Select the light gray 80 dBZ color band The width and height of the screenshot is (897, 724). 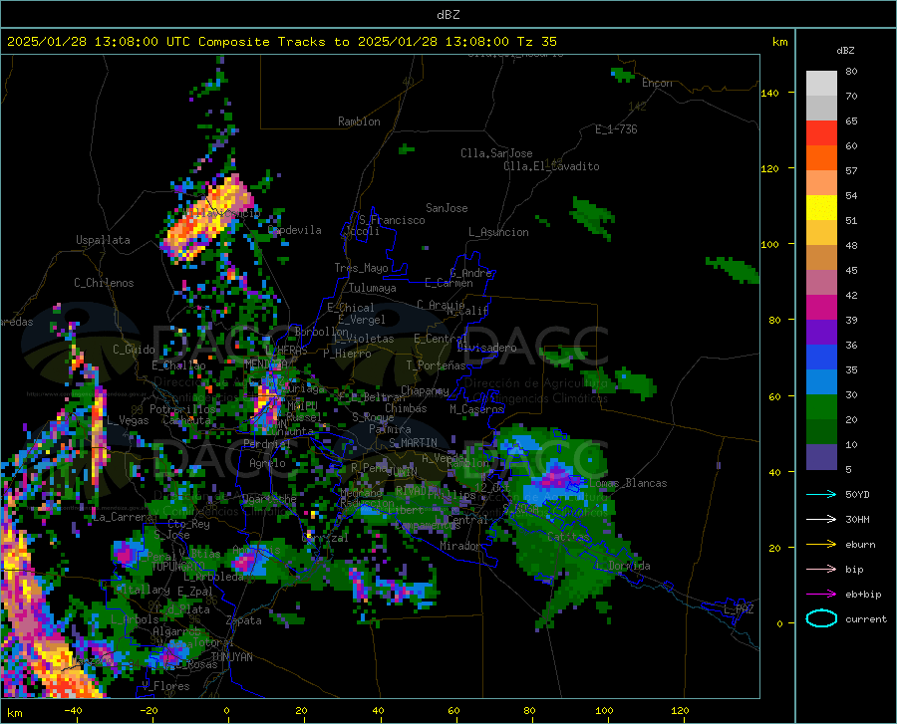pos(821,84)
